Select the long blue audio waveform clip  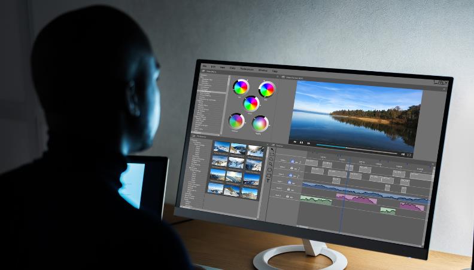coord(366,192)
